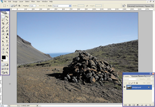Select the Hand tool
This screenshot has width=155, height=107.
[3, 52]
